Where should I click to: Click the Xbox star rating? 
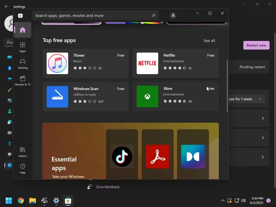click(175, 101)
